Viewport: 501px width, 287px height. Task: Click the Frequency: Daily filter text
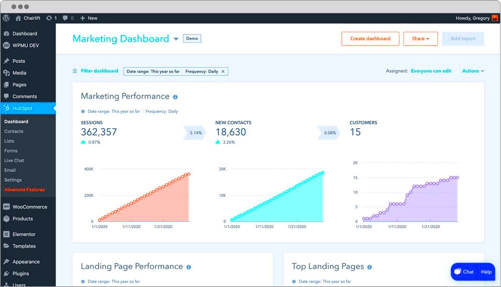coord(201,72)
